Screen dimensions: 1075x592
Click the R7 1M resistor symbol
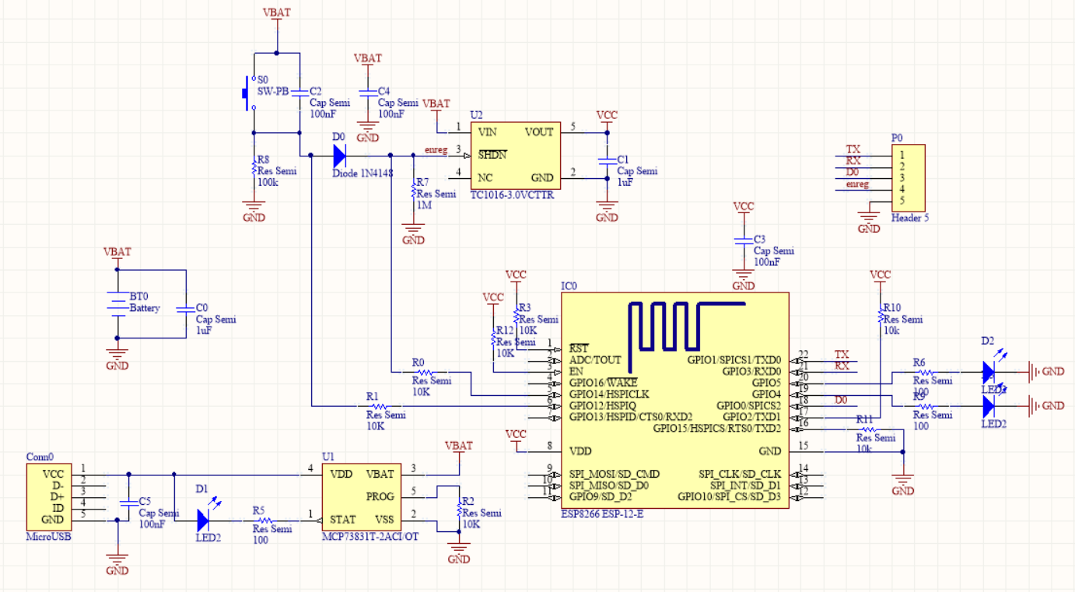pyautogui.click(x=413, y=191)
